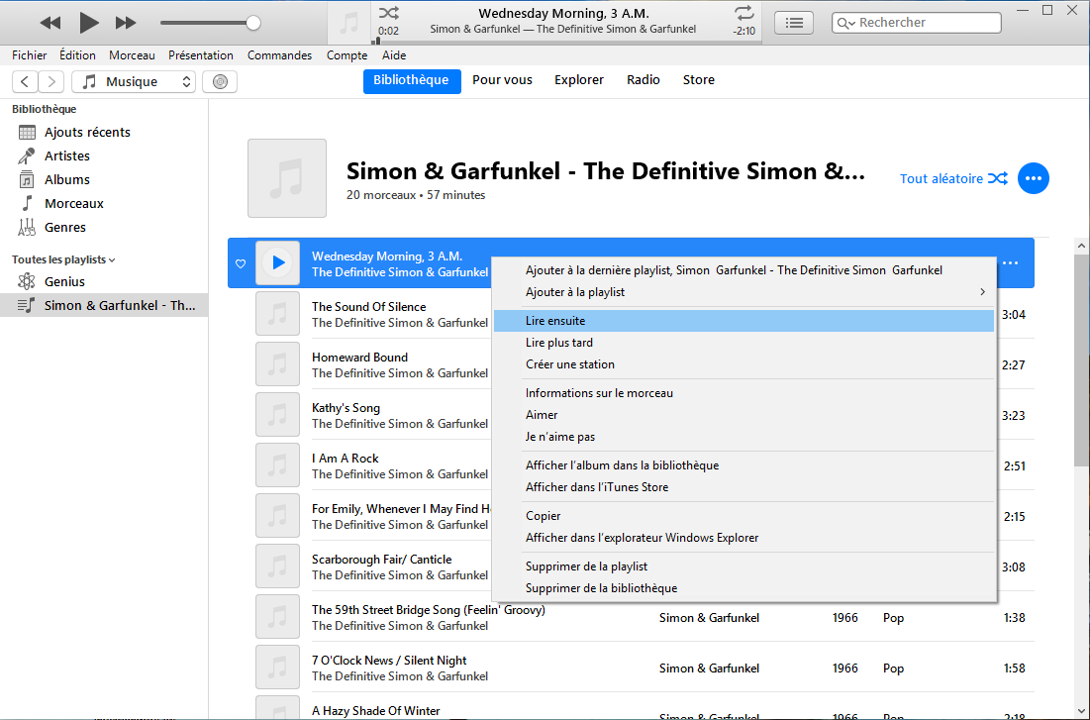Open the blue playlist more options button
Image resolution: width=1090 pixels, height=720 pixels.
point(1033,179)
